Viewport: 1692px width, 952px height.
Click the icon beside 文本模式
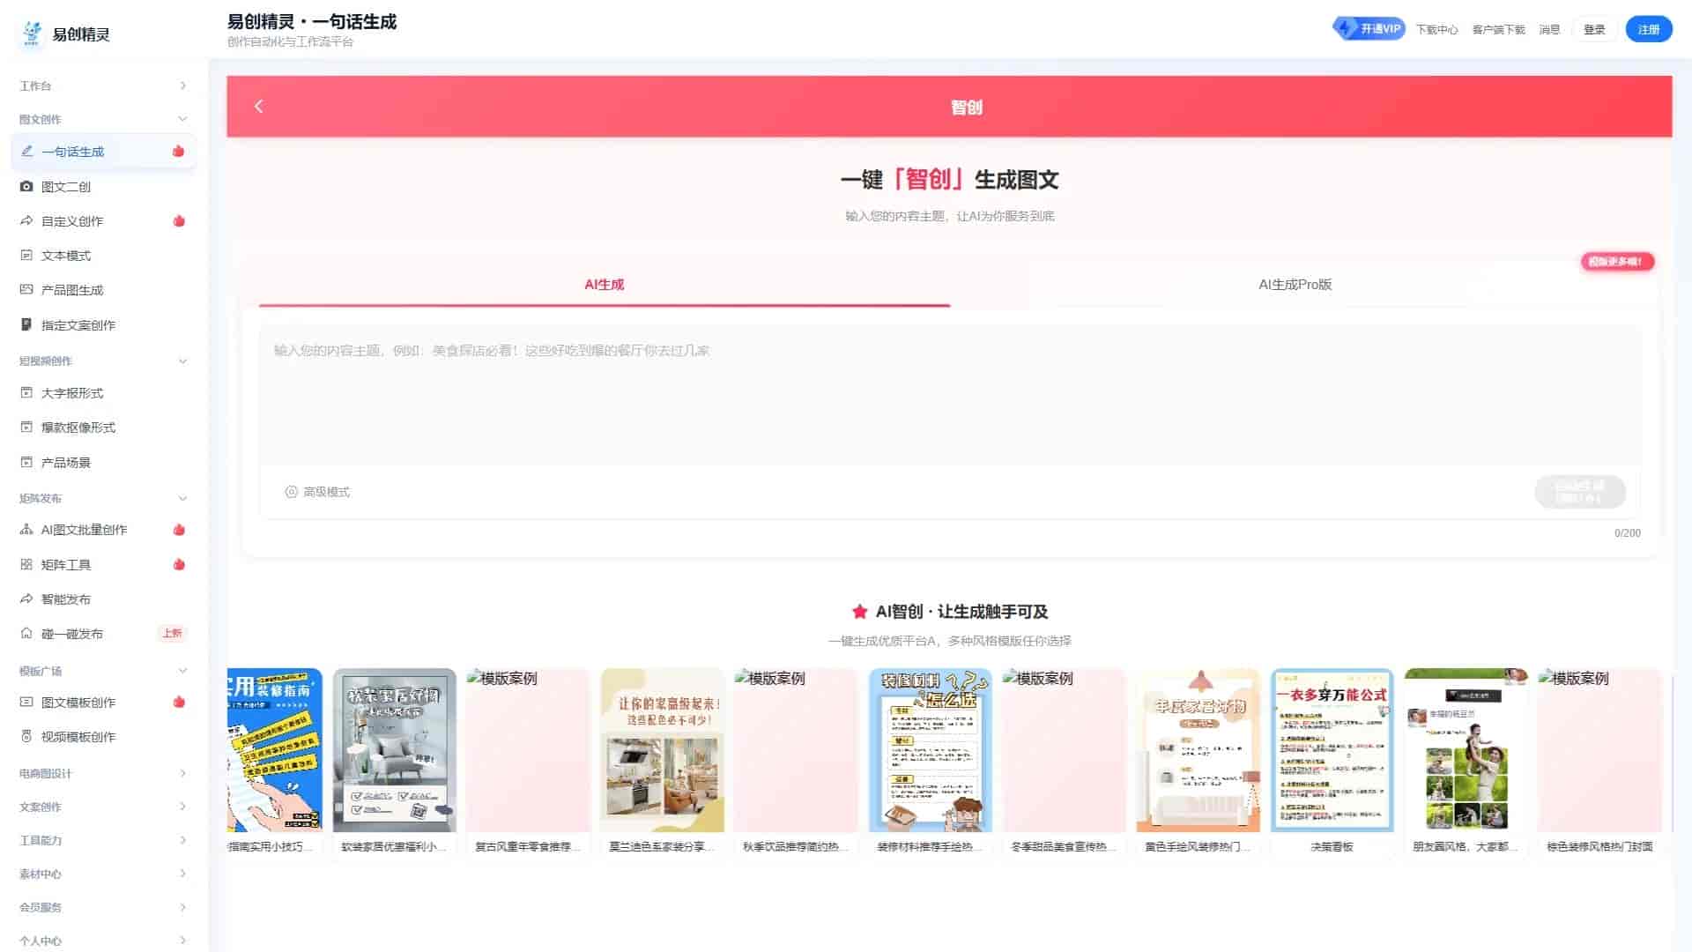click(26, 256)
